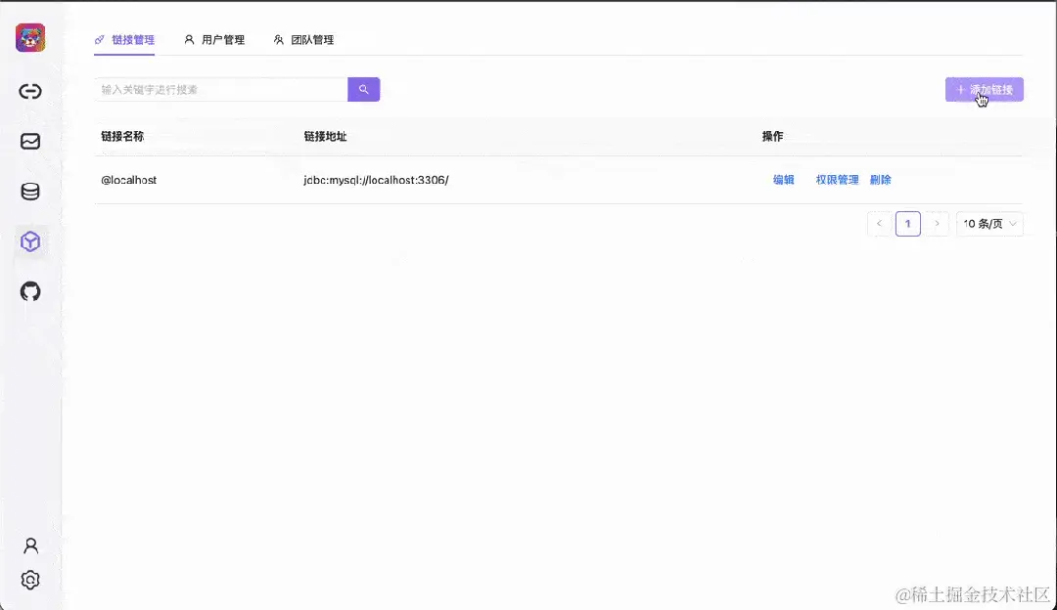This screenshot has width=1057, height=610.
Task: Open 权限管理 for the @localhost connection
Action: [837, 180]
